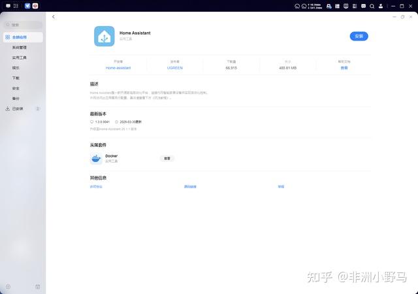Minimize the App Center inner window

click(x=394, y=17)
